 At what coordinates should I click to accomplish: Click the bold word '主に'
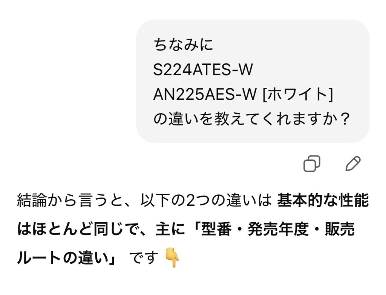coord(170,229)
